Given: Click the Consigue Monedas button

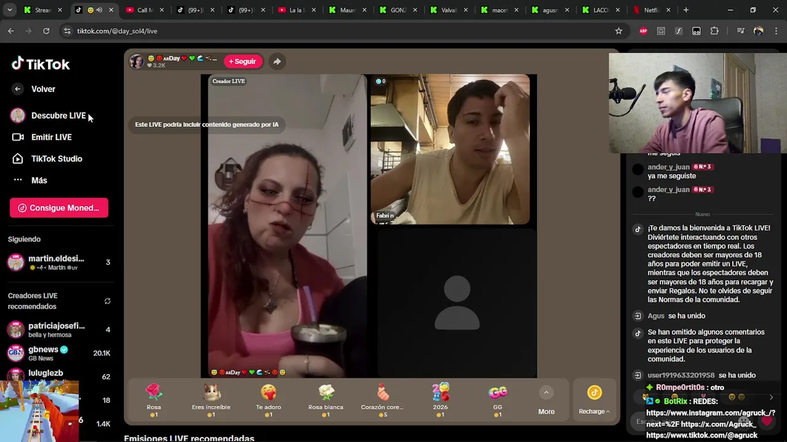Looking at the screenshot, I should click(x=59, y=207).
